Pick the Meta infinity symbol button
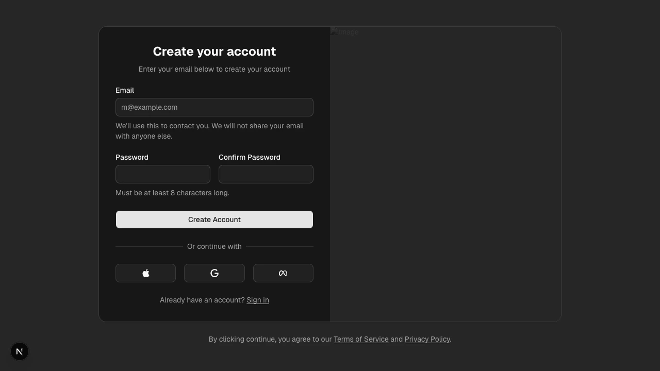The height and width of the screenshot is (371, 660). click(x=283, y=273)
